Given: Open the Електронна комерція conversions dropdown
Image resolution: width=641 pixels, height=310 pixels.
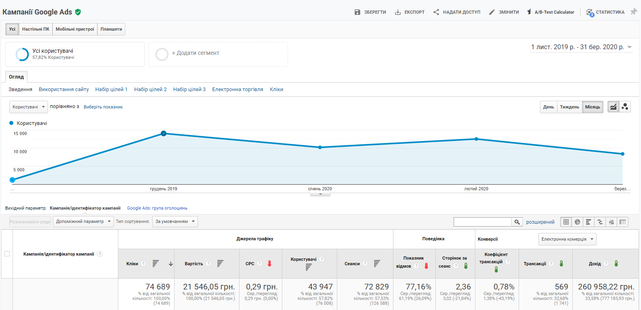Looking at the screenshot, I should (x=567, y=239).
